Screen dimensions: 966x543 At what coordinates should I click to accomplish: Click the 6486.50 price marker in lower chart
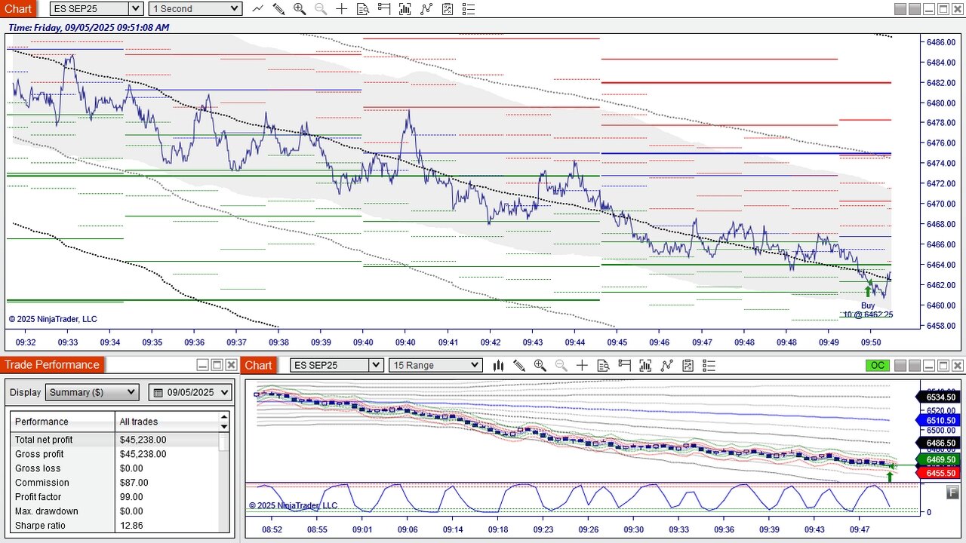(938, 443)
